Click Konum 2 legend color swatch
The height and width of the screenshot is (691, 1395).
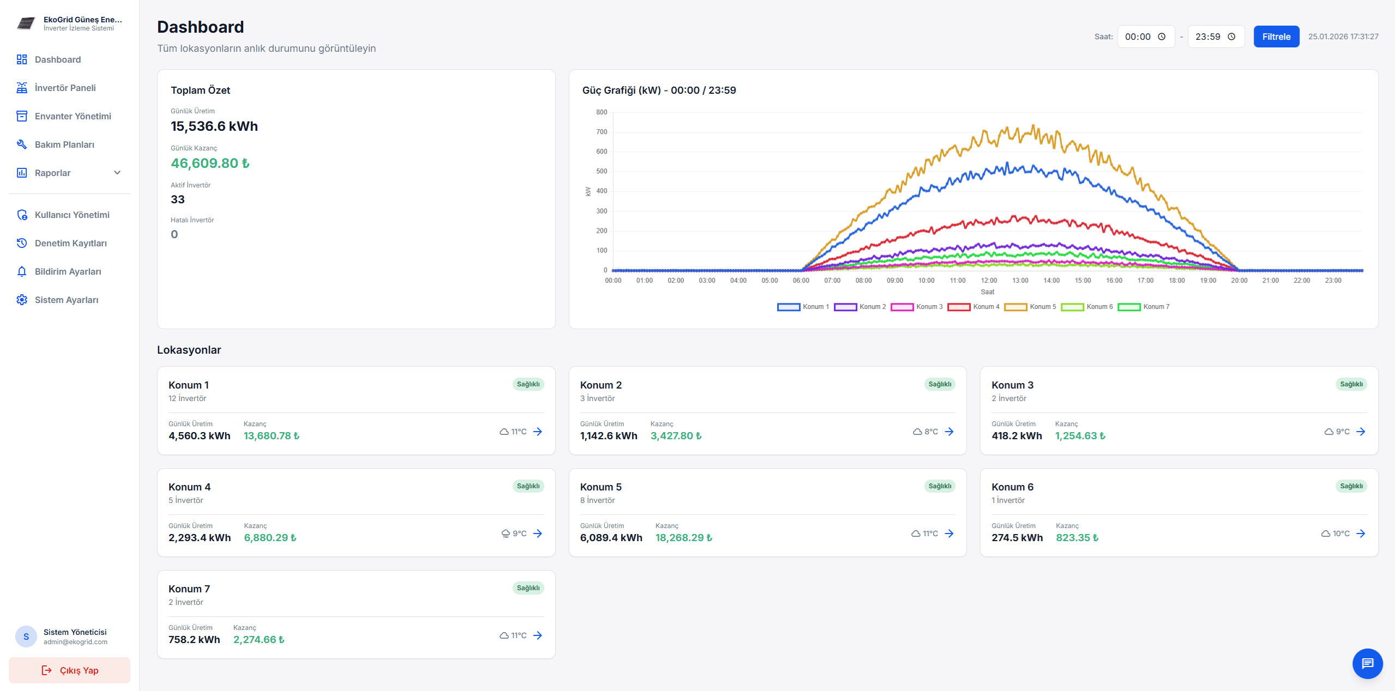coord(845,307)
